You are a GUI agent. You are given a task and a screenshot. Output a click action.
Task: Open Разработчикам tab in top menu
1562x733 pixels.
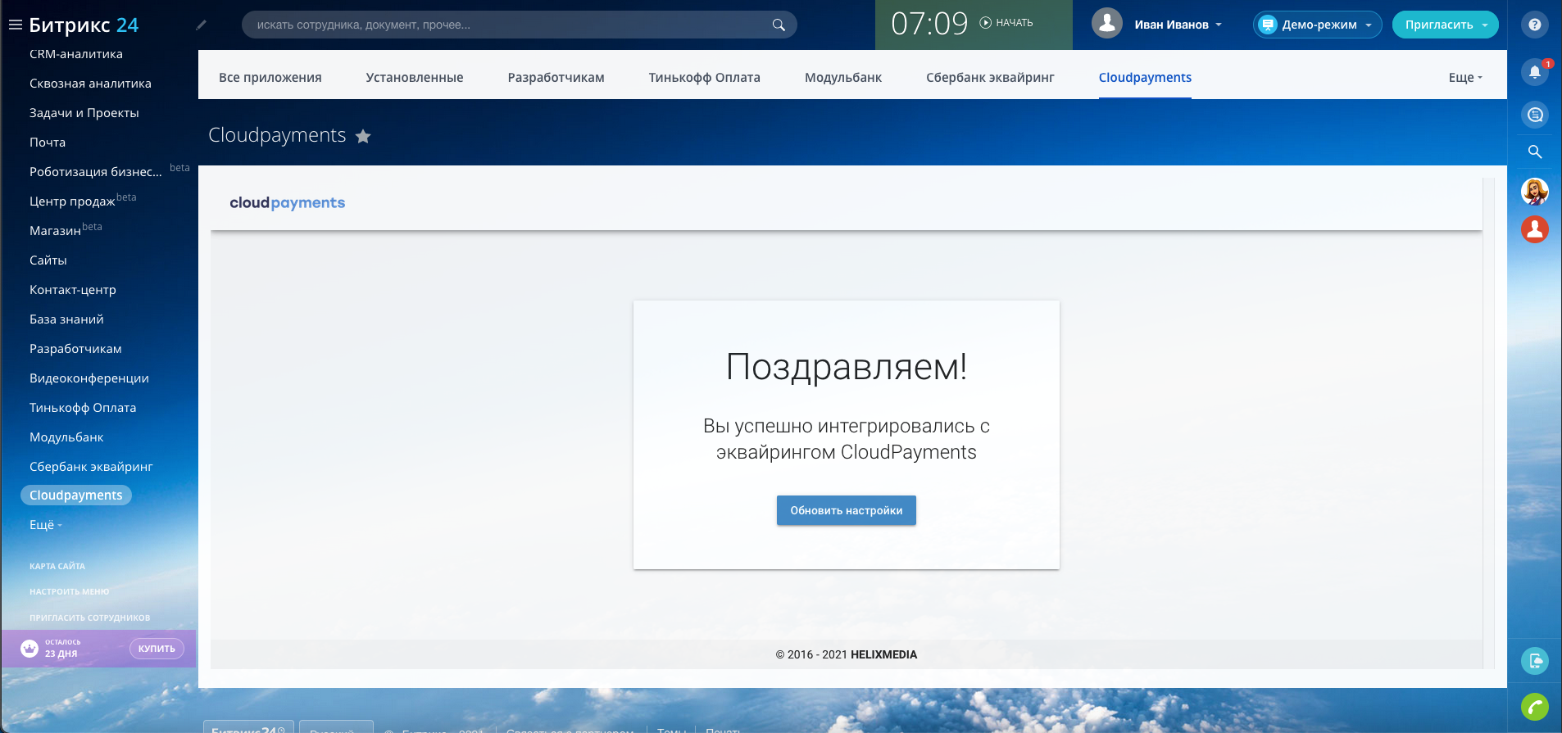click(x=556, y=77)
